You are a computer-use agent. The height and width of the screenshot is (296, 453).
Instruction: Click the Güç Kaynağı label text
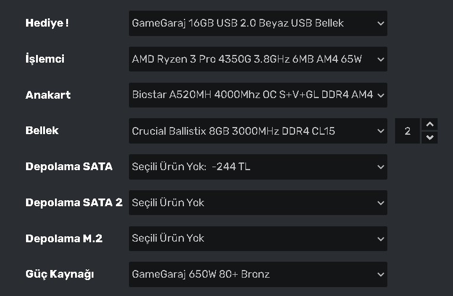[x=60, y=275]
